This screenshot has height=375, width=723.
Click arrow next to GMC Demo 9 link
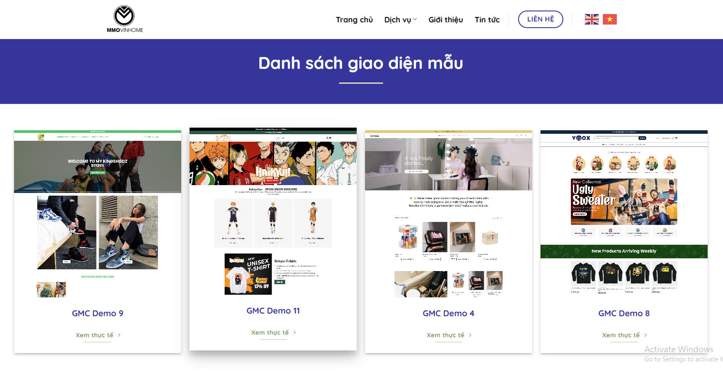pyautogui.click(x=119, y=335)
